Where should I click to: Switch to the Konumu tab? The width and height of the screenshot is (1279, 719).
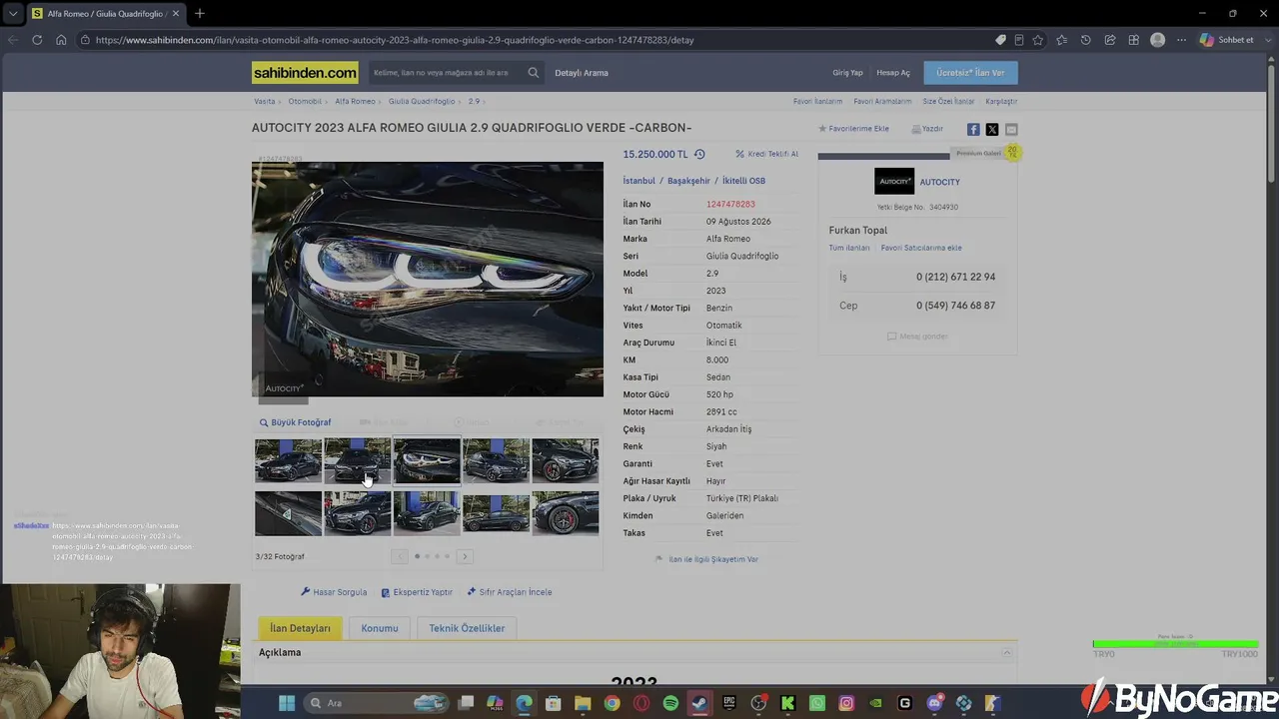click(380, 628)
